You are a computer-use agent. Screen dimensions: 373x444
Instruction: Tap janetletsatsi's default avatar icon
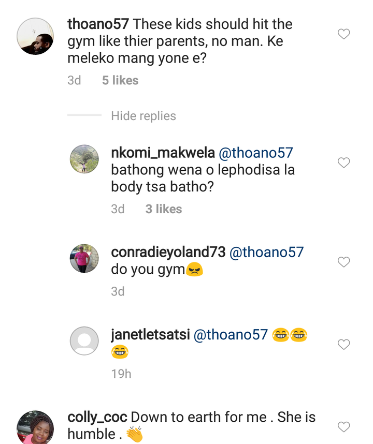(84, 341)
